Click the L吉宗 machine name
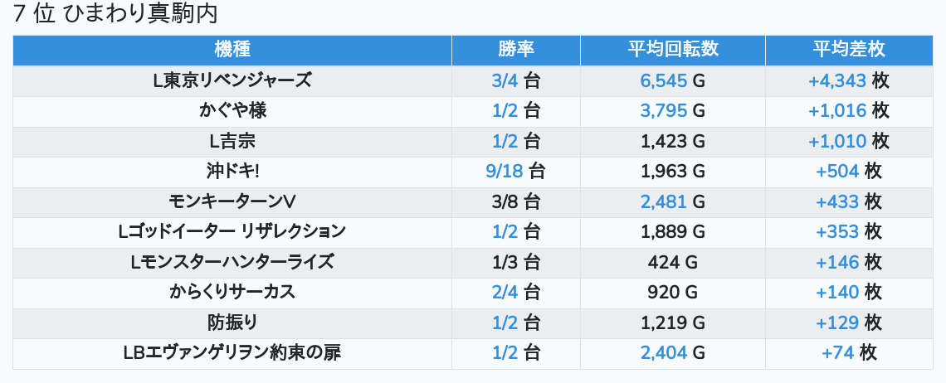 (232, 141)
